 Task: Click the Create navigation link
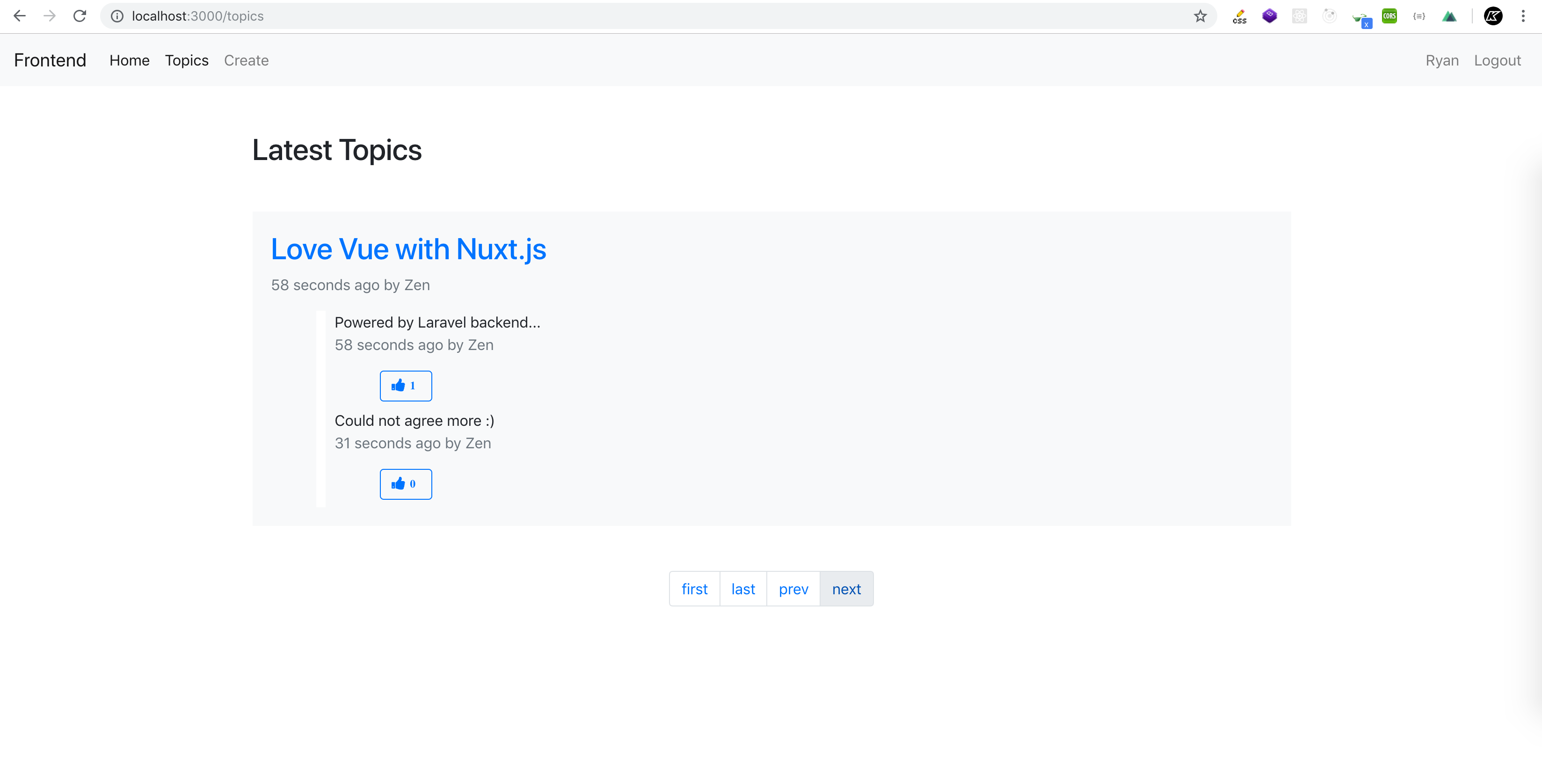[247, 60]
